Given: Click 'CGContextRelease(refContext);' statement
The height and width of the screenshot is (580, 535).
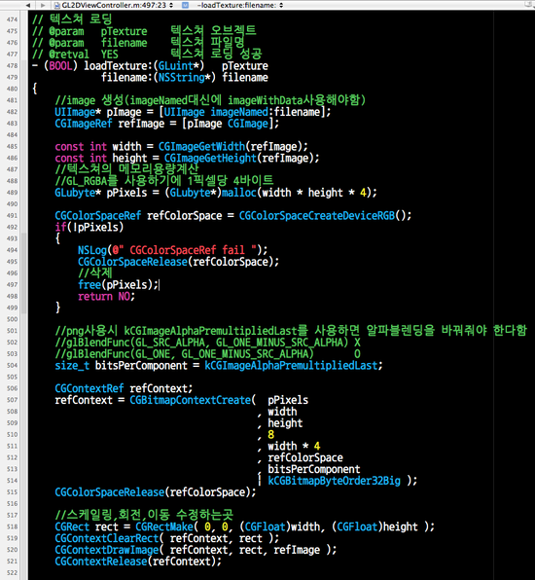Looking at the screenshot, I should click(x=138, y=562).
